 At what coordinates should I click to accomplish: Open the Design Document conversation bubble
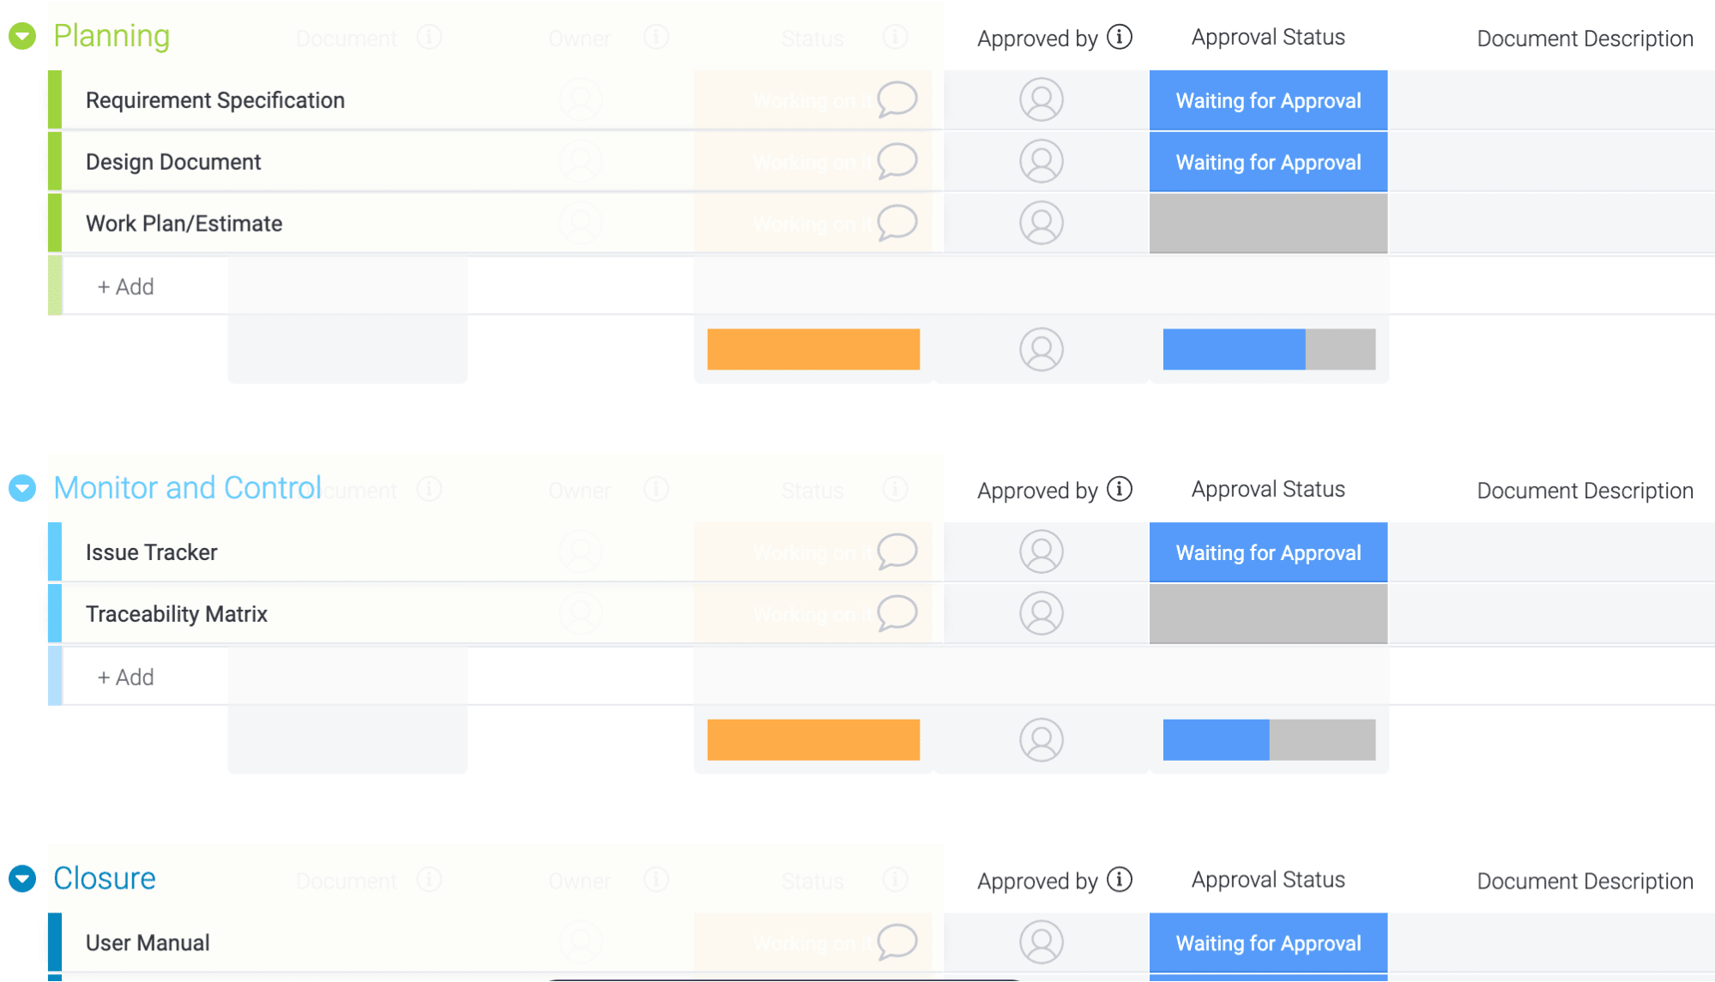tap(897, 161)
